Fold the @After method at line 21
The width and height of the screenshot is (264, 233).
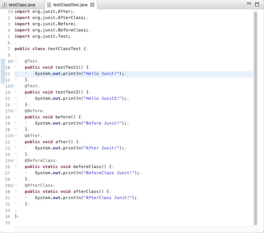pos(12,136)
